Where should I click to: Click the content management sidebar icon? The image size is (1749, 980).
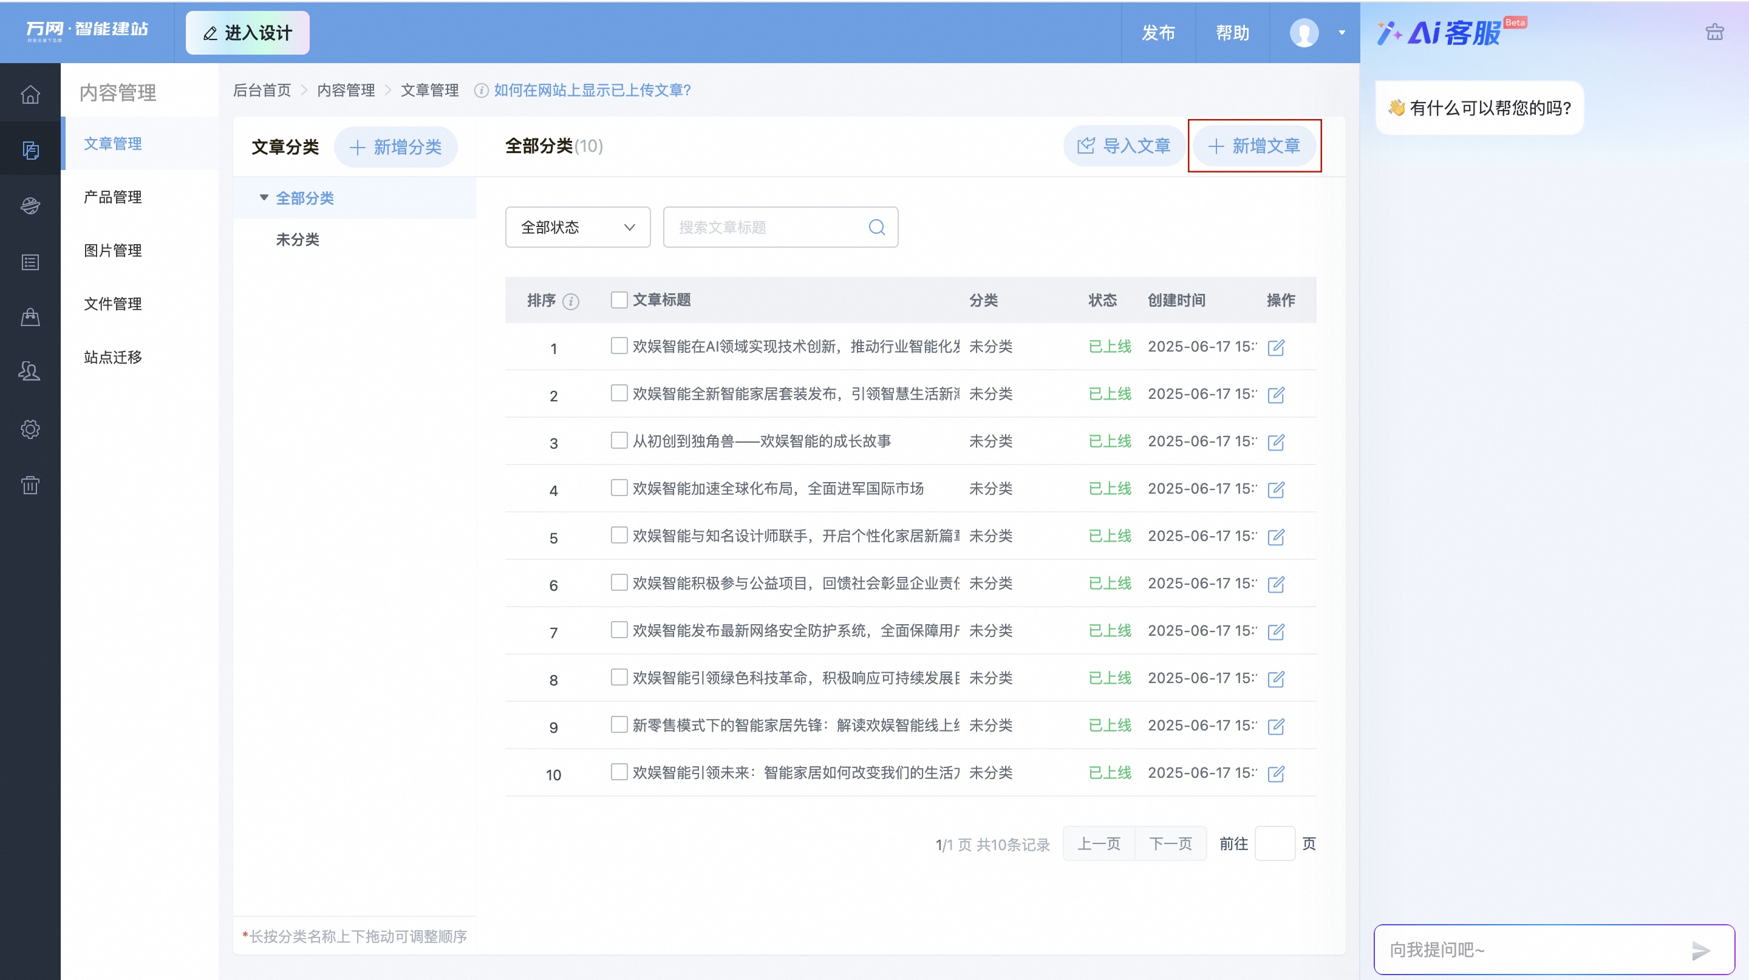[x=30, y=150]
